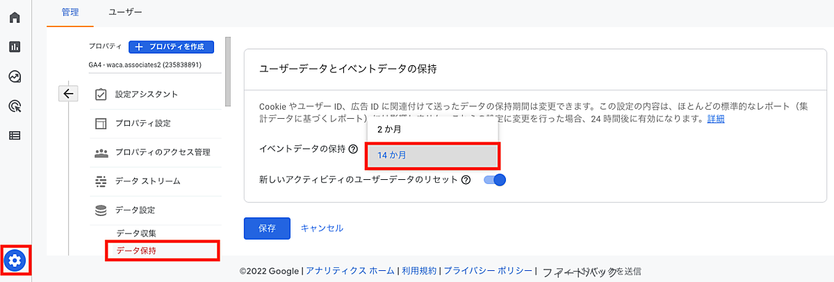Click help icon beside ユーザーデータのリセット

[466, 180]
